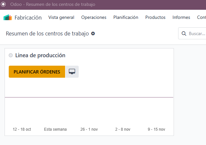Click the browser tab record circle icon
The width and height of the screenshot is (206, 145).
tap(3, 4)
